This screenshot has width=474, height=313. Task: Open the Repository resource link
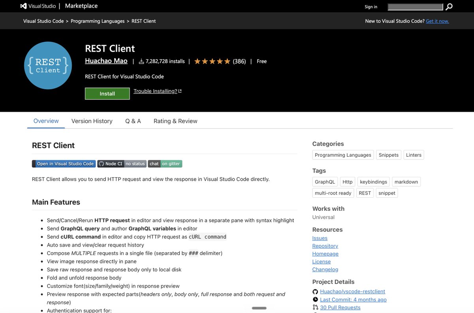pyautogui.click(x=325, y=246)
